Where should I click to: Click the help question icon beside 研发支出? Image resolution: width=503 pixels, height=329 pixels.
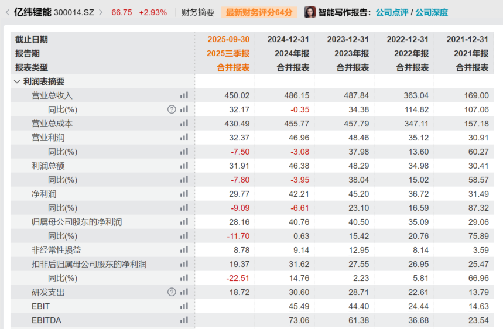pos(172,292)
